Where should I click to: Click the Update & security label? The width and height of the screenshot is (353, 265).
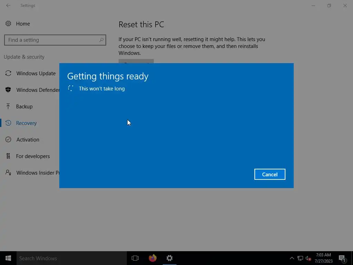pyautogui.click(x=24, y=57)
